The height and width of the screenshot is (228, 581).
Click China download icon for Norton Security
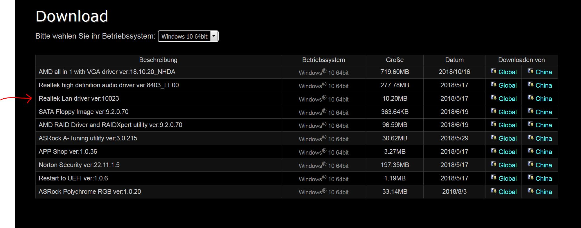(x=530, y=164)
